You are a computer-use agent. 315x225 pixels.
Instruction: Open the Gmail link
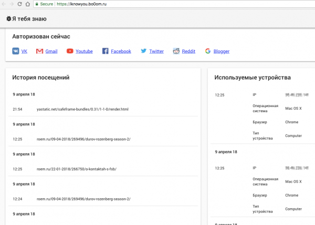click(x=51, y=51)
